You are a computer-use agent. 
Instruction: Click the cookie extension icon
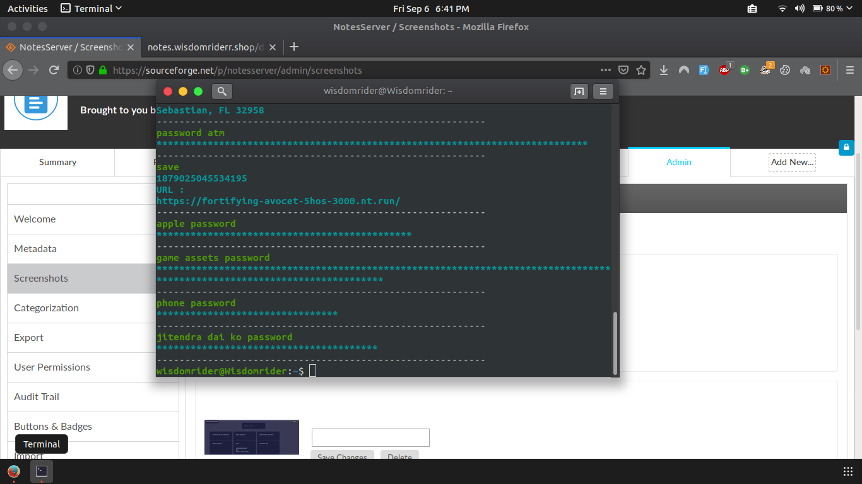click(785, 70)
